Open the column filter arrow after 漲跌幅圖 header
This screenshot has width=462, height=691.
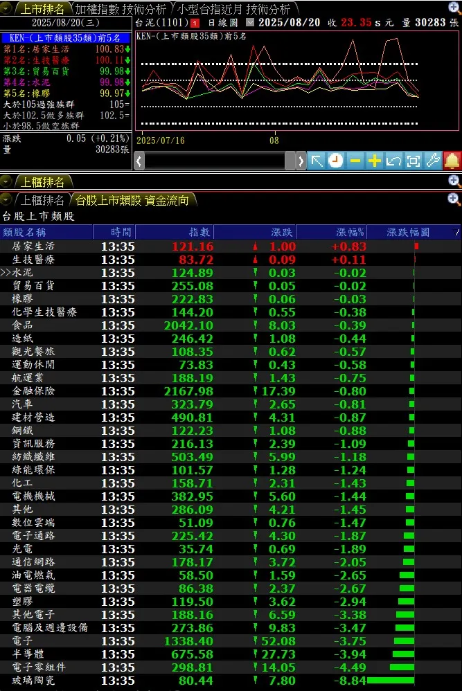click(x=457, y=232)
